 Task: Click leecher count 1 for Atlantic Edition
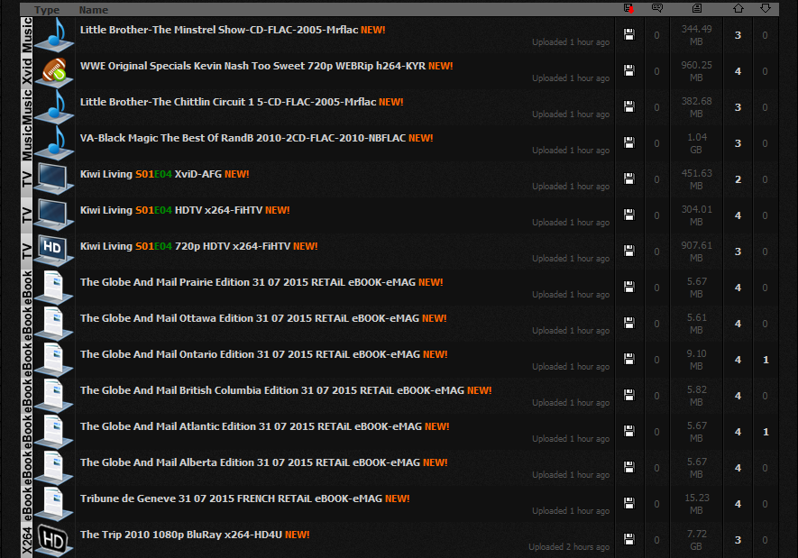(x=766, y=432)
